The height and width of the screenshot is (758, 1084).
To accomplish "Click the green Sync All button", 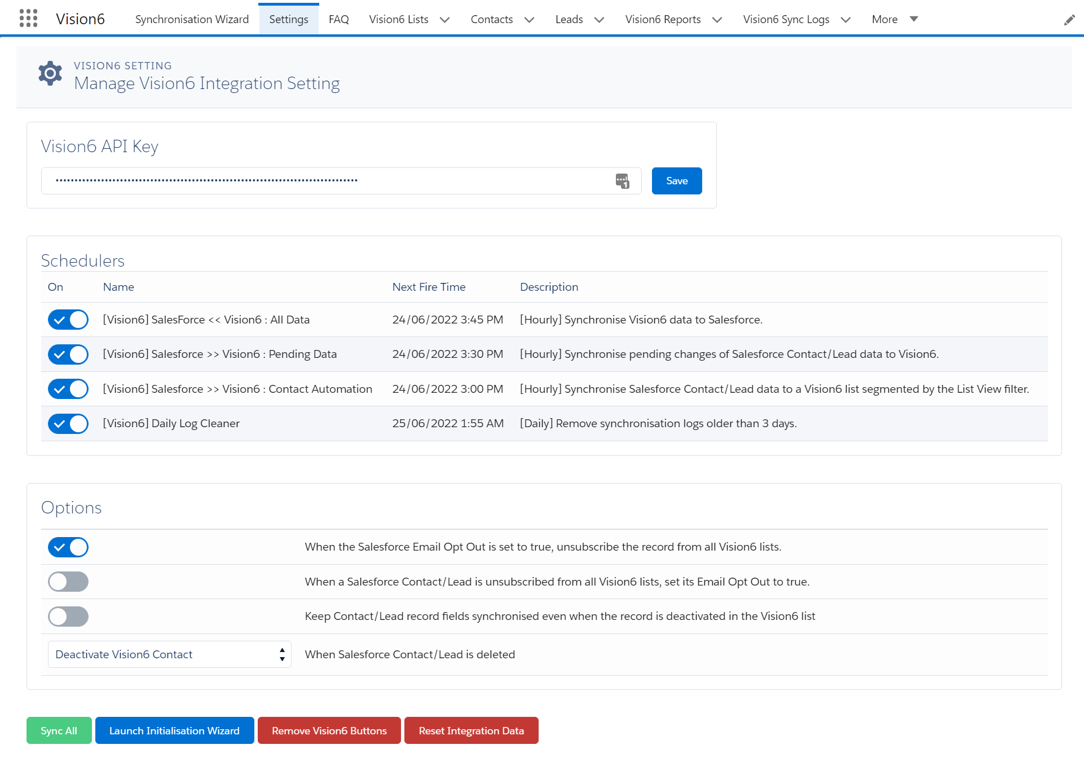I will [59, 730].
